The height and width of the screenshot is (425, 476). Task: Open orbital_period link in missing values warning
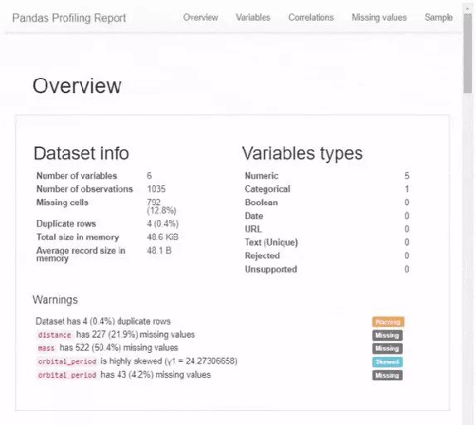67,375
